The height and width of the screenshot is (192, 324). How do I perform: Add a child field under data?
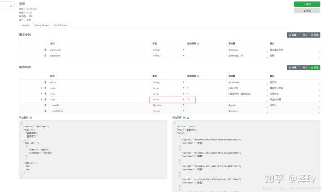[41, 99]
